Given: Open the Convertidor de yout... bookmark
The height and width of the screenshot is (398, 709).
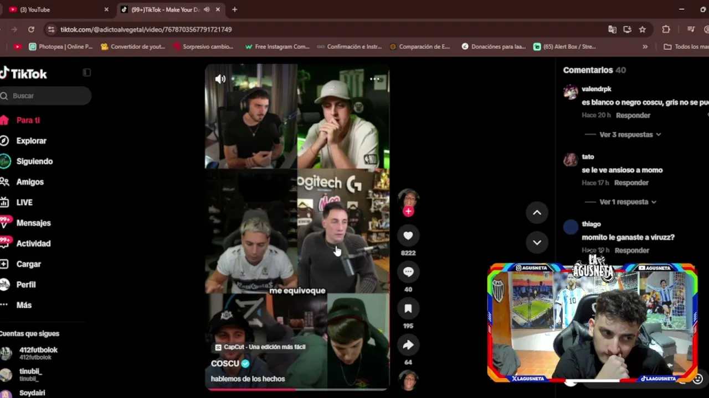Looking at the screenshot, I should coord(133,47).
